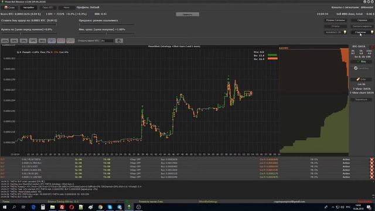
Task: Adjust the Продажа sell mode slider handle
Action: (80, 25)
